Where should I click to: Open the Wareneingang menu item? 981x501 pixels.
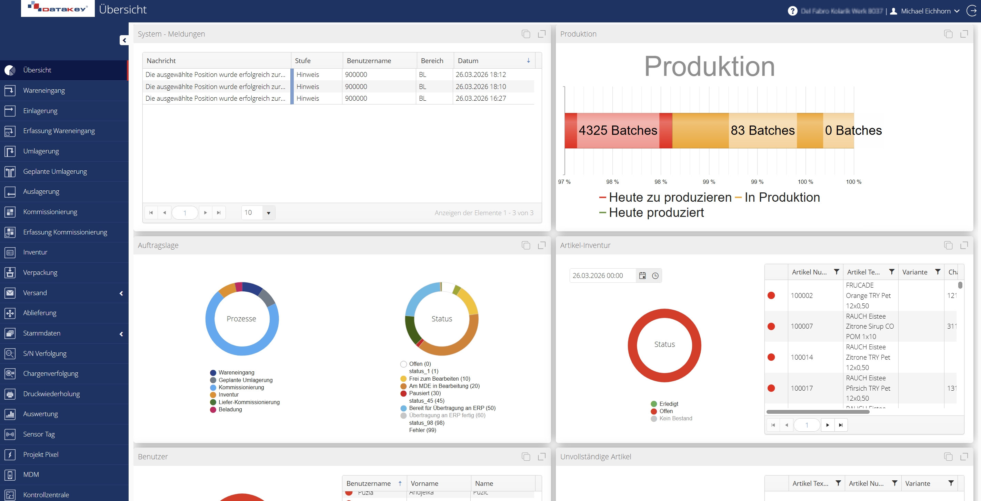coord(44,90)
